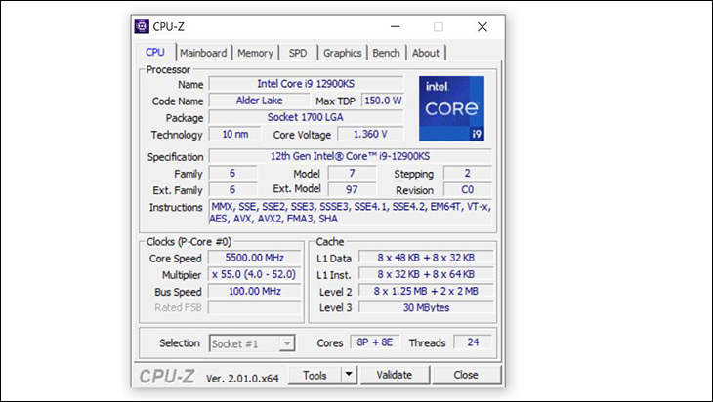Click the CPU-Z app icon in title bar
This screenshot has width=713, height=402.
coord(142,26)
